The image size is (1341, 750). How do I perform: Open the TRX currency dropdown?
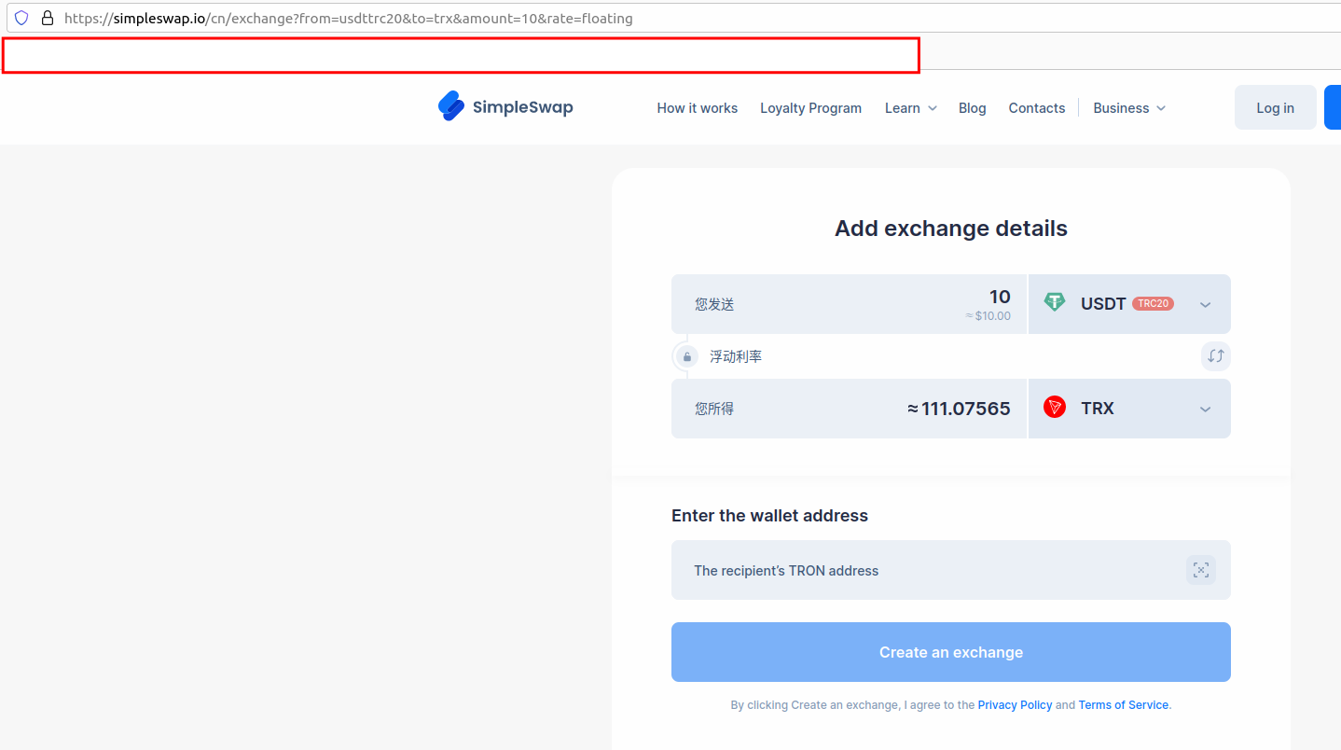click(x=1129, y=409)
